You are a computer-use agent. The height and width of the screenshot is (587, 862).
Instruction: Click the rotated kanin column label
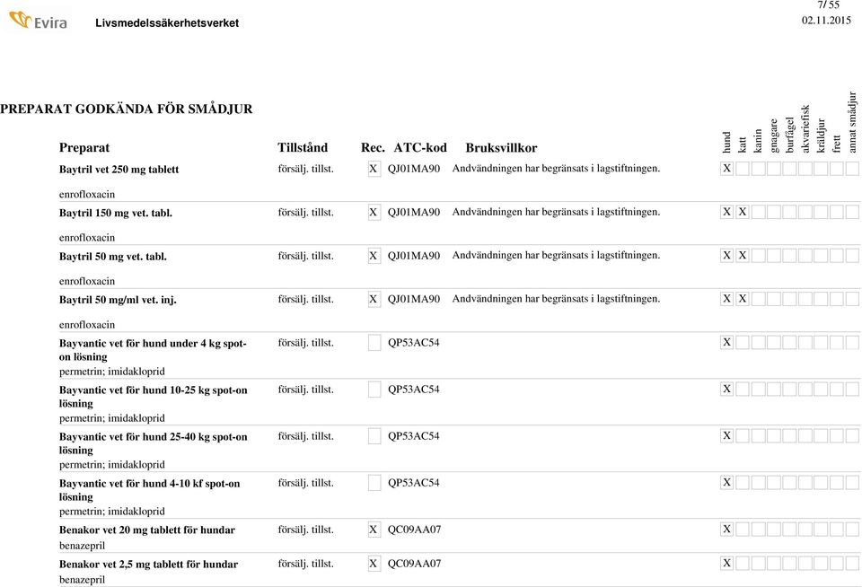(758, 141)
